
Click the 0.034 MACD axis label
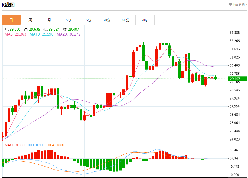234,158
